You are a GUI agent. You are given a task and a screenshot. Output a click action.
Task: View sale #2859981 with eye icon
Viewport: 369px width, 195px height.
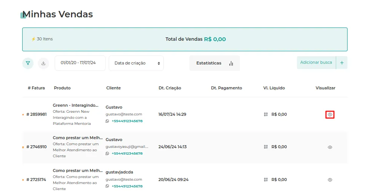330,115
